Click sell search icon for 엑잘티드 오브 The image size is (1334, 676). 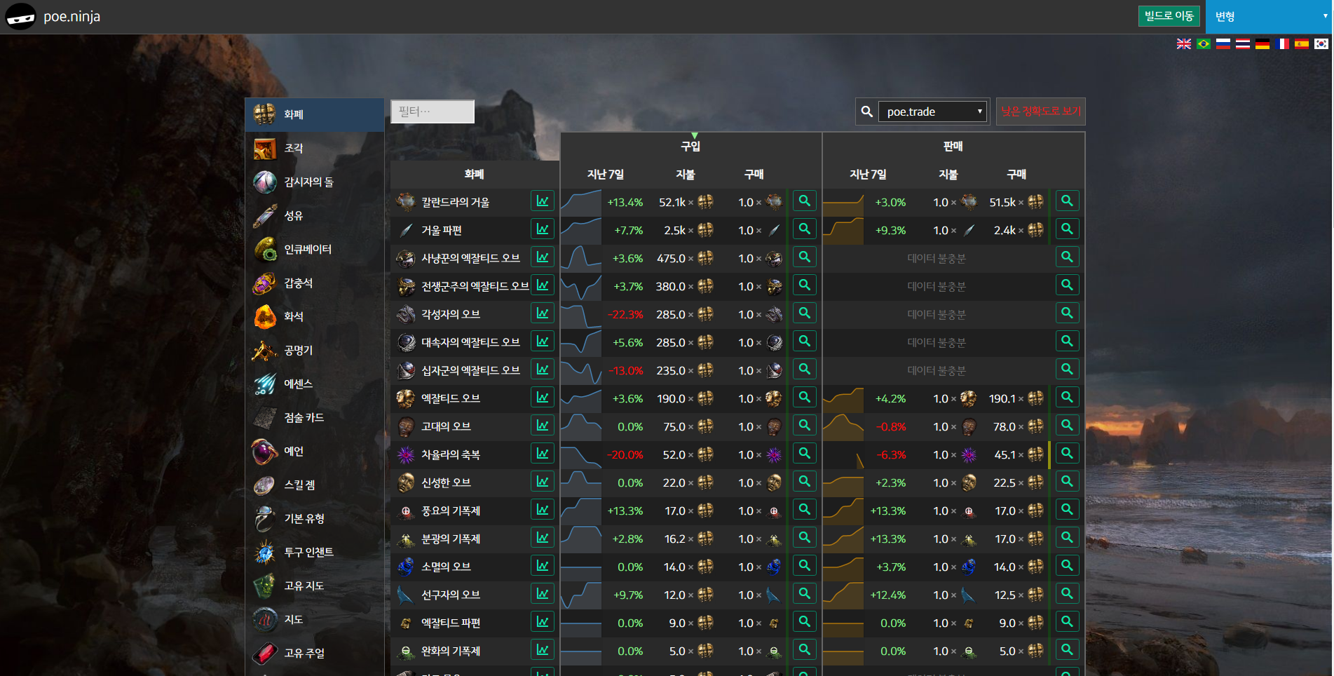[x=1066, y=398]
